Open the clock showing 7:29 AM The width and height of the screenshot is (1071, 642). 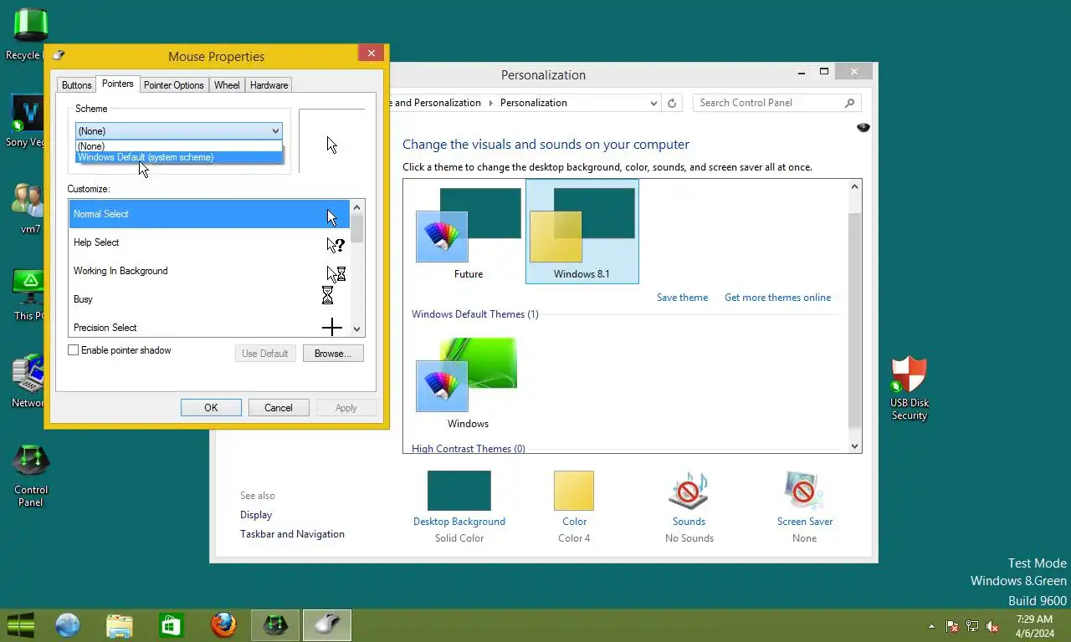tap(1034, 626)
